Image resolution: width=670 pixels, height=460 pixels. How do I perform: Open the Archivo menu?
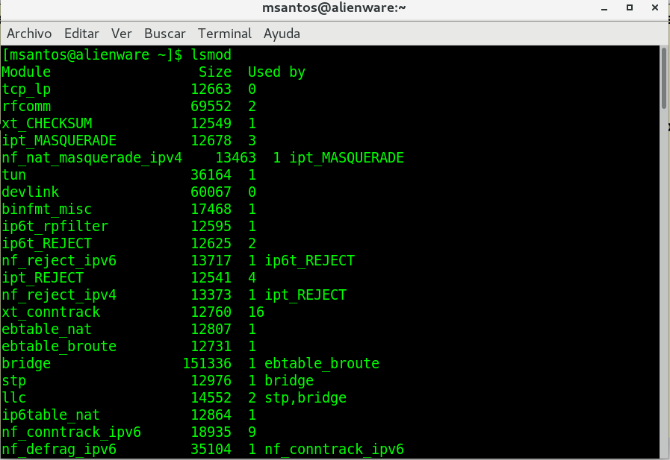tap(29, 34)
